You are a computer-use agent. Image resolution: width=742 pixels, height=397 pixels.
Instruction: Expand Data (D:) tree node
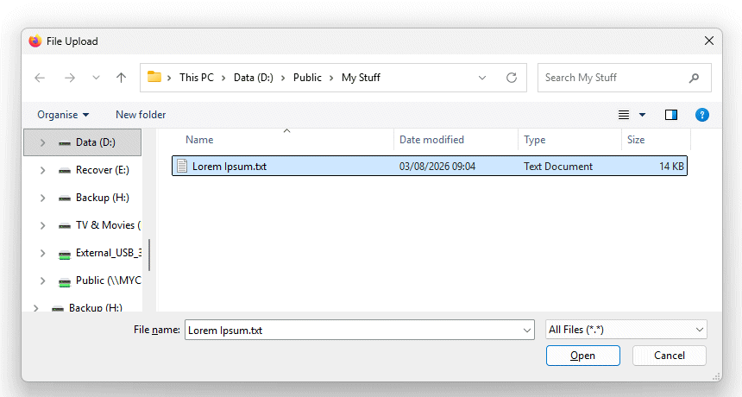(x=42, y=142)
